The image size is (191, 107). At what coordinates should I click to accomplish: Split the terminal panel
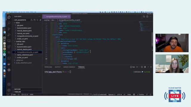[142, 67]
